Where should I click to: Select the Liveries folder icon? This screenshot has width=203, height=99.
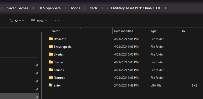[51, 54]
